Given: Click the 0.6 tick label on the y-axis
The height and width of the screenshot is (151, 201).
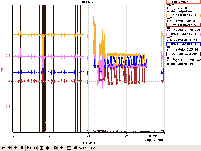Looking at the screenshot, I should tap(8, 56).
